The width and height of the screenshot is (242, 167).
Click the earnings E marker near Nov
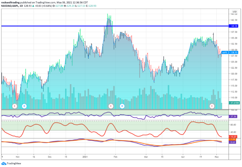[x=15, y=106]
